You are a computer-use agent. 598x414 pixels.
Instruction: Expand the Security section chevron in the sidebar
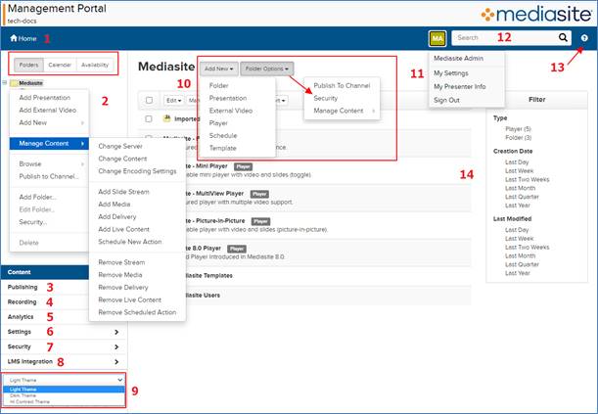point(116,346)
